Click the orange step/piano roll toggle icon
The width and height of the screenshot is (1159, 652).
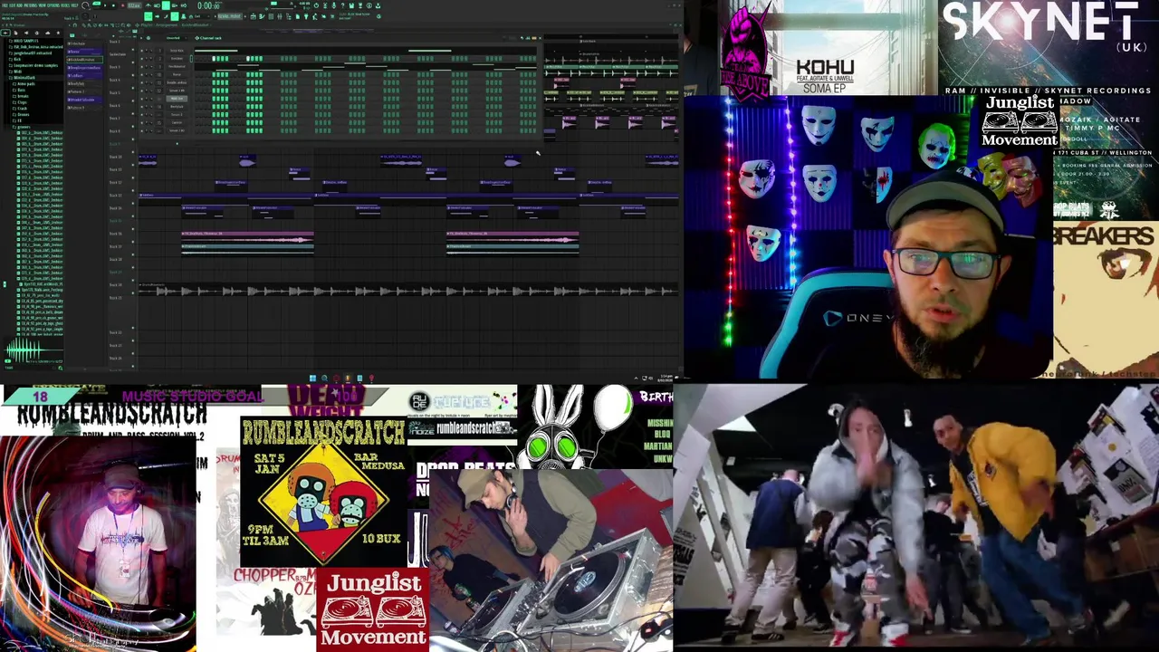(534, 38)
